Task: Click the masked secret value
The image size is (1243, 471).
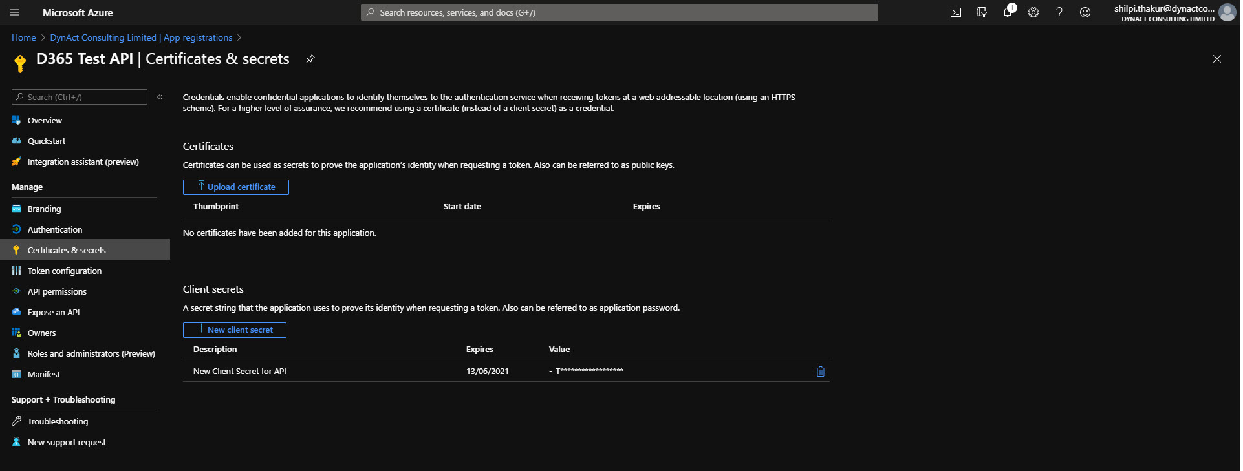Action: pyautogui.click(x=586, y=371)
